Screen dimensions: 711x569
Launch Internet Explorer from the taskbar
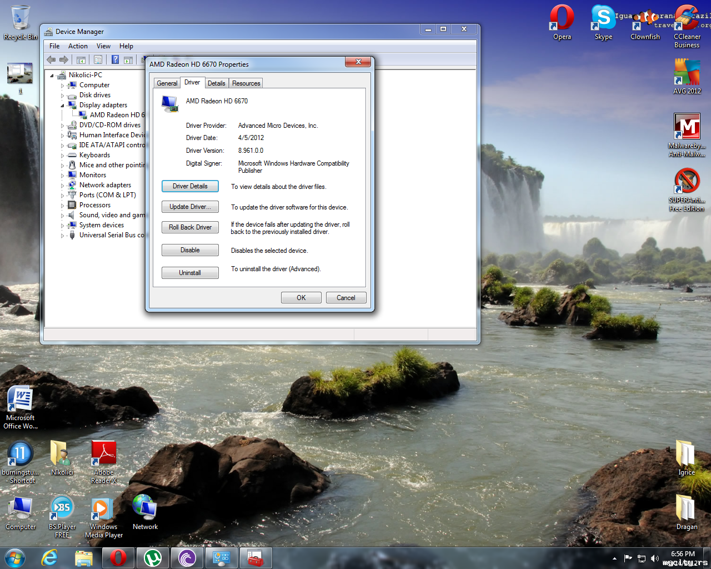click(x=49, y=558)
